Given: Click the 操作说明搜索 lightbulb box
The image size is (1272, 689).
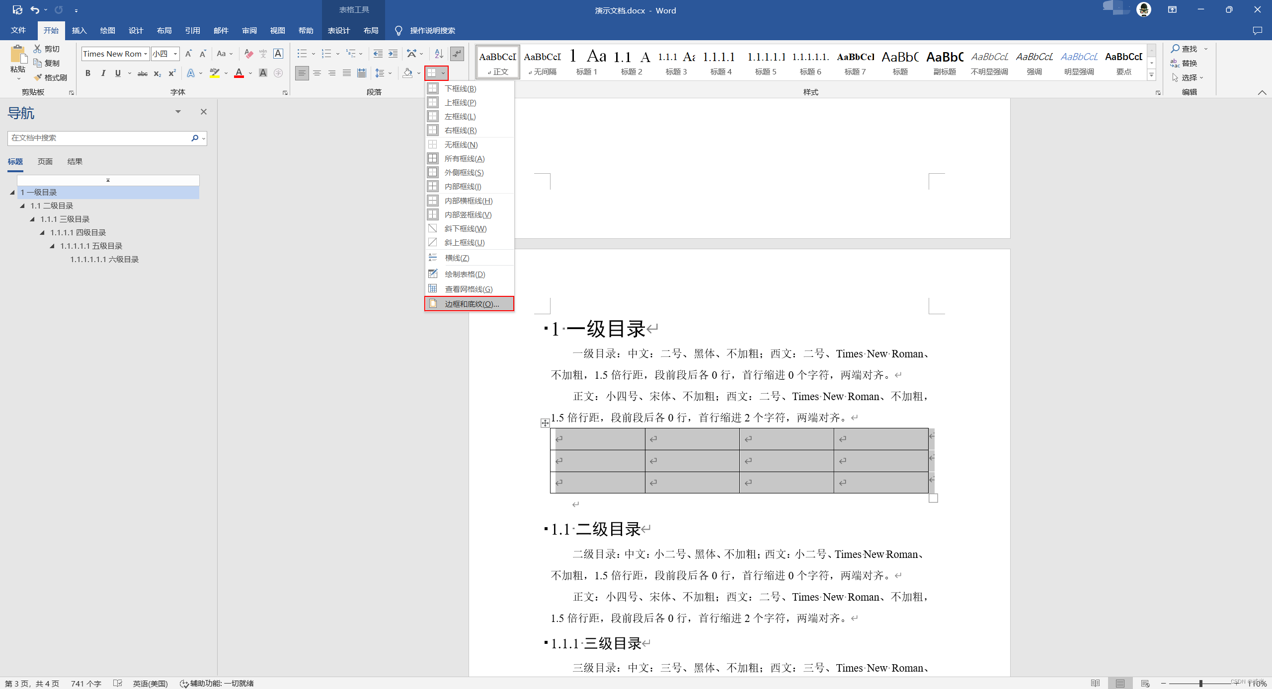Looking at the screenshot, I should (x=425, y=31).
